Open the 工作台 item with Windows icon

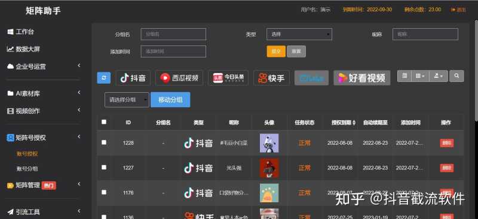20,32
